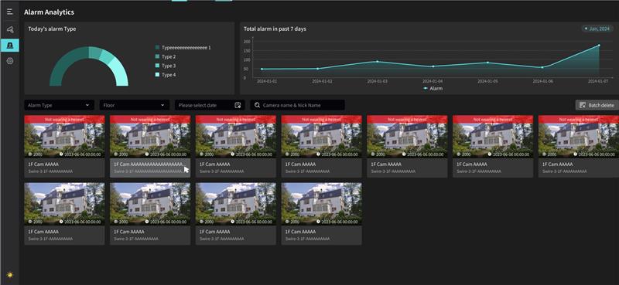Click the chart data point for 2024-01-07

tap(599, 46)
